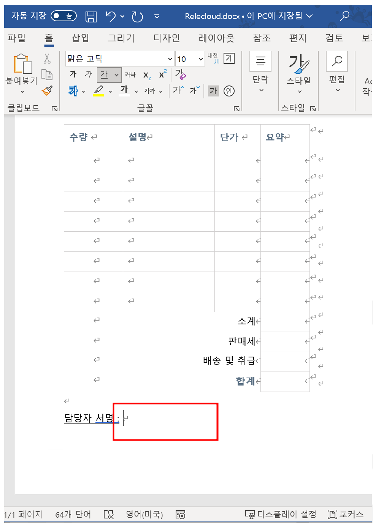Apply subscript formatting
The height and width of the screenshot is (523, 373).
coord(146,75)
